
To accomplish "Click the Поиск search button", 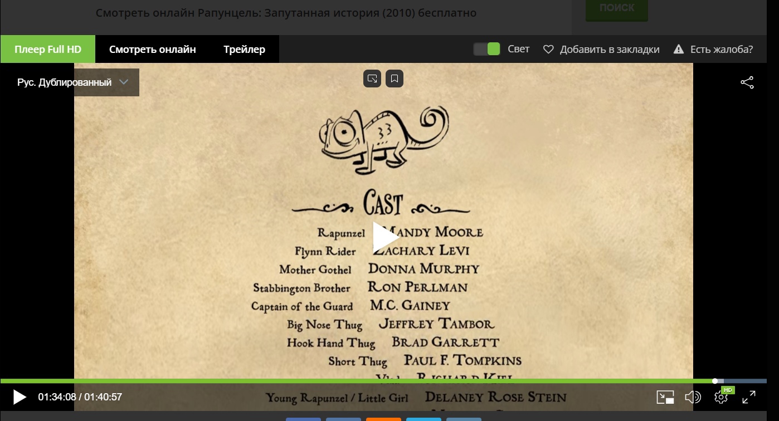I will 617,8.
